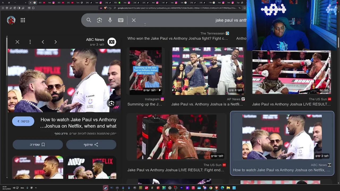Click the Brave Rewards triangle icon
Screen dimensions: 340x191
(x=101, y=8)
